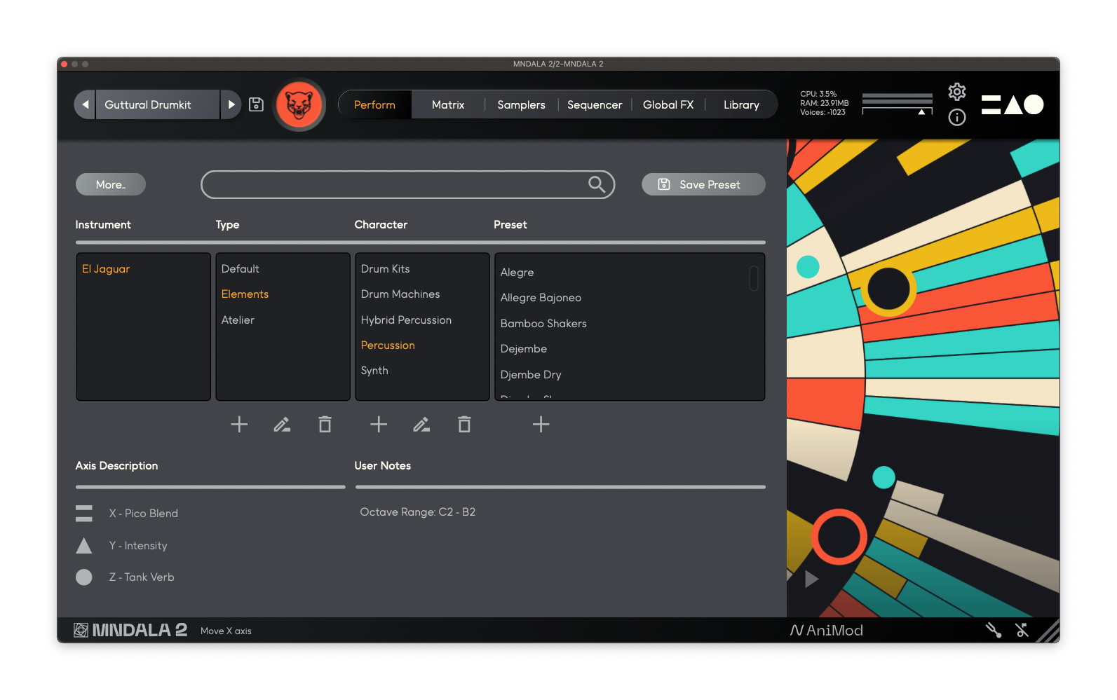
Task: Click the More button
Action: point(111,184)
